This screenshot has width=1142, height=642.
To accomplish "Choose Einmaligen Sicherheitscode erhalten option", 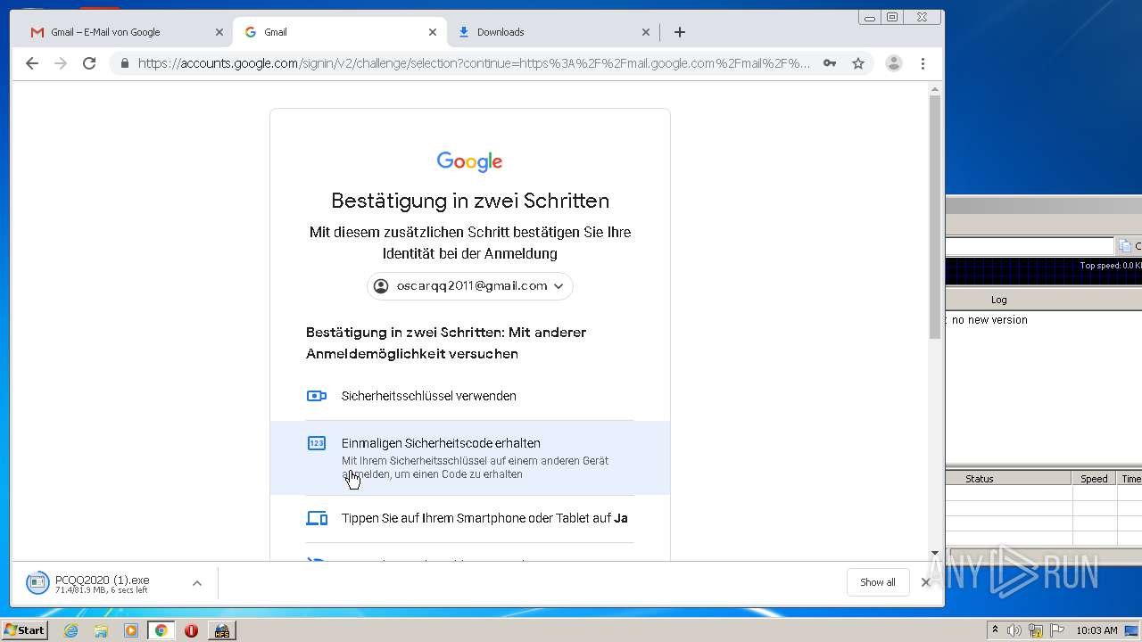I will pyautogui.click(x=470, y=458).
